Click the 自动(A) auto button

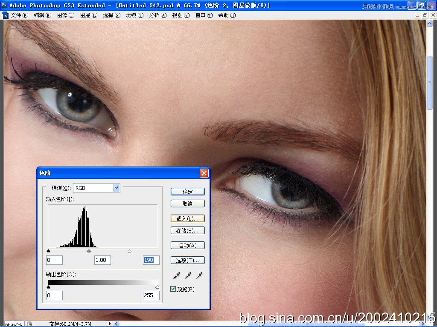click(188, 245)
